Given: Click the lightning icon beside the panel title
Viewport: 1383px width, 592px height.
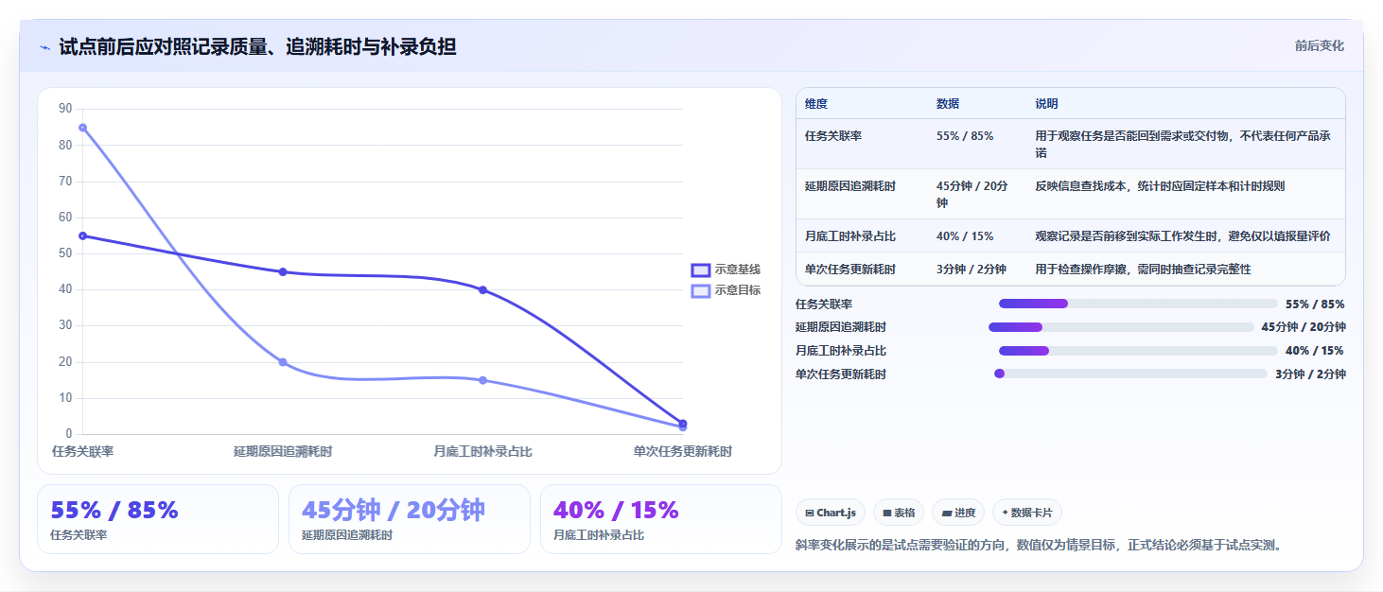Looking at the screenshot, I should [x=44, y=47].
